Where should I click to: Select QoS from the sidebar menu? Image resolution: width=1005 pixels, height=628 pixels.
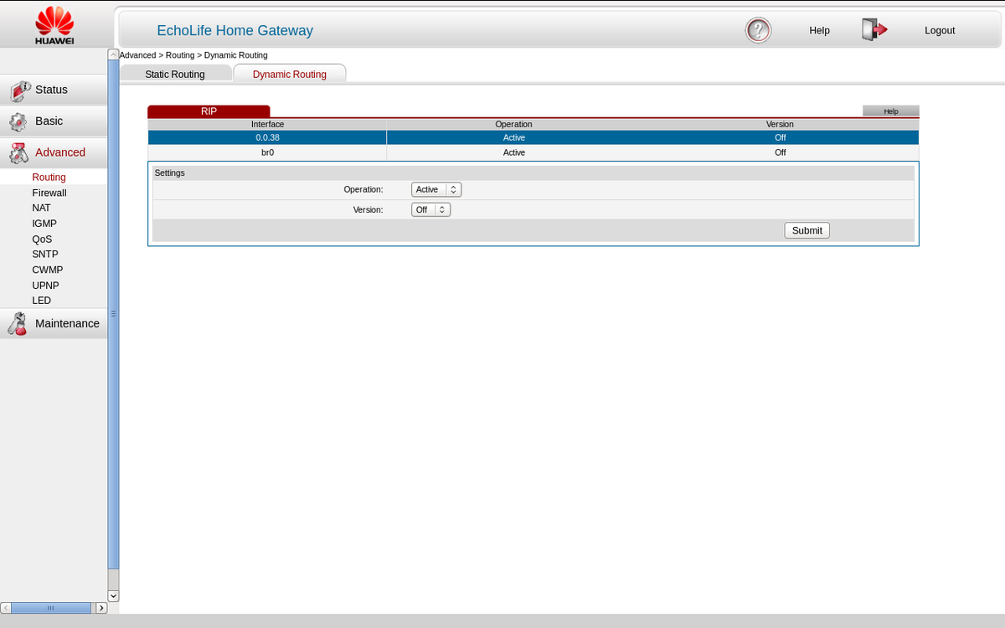(41, 239)
